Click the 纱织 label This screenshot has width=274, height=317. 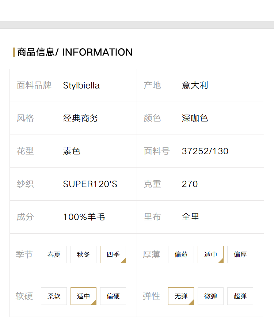pyautogui.click(x=25, y=184)
